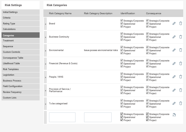
Task: Edit the Brand category with pencil icon
Action: 174,23
